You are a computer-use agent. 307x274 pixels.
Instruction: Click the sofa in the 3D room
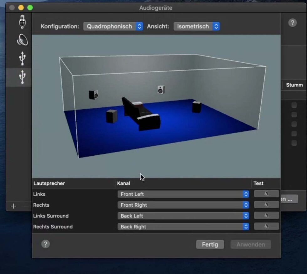pyautogui.click(x=142, y=114)
